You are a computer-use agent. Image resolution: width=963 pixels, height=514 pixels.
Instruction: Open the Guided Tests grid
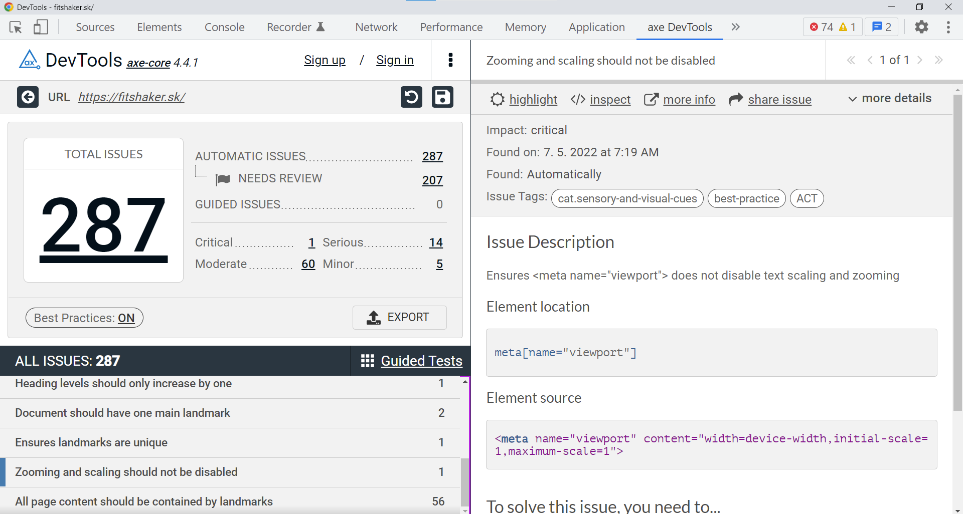coord(411,361)
